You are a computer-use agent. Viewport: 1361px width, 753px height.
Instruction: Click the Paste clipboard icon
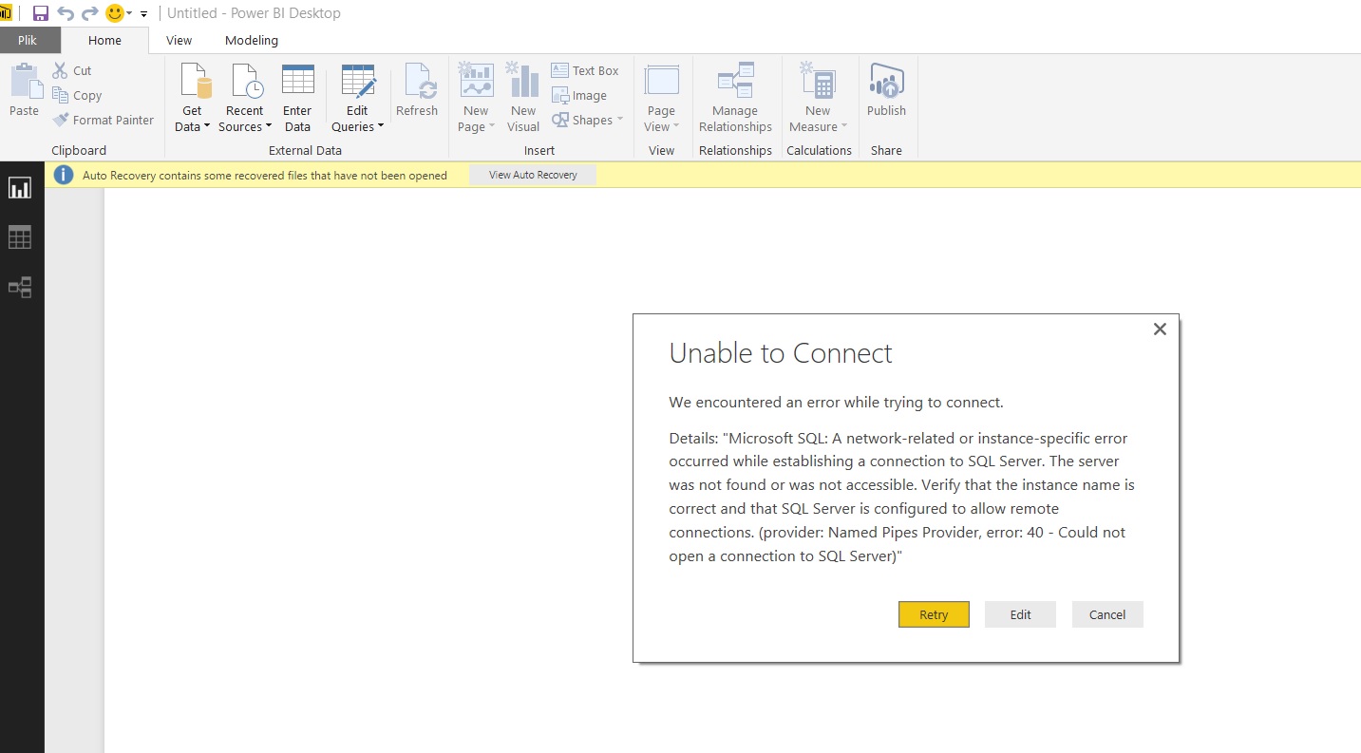(25, 82)
